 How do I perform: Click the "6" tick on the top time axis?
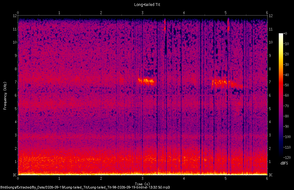click(267, 13)
